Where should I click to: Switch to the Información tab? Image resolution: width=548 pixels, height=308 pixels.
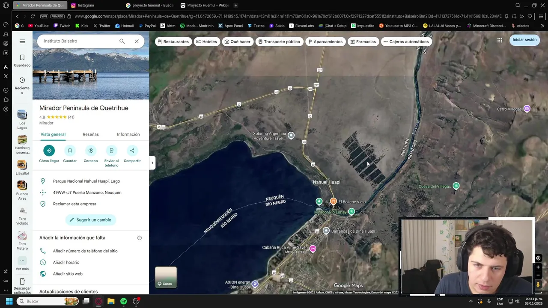click(x=128, y=134)
